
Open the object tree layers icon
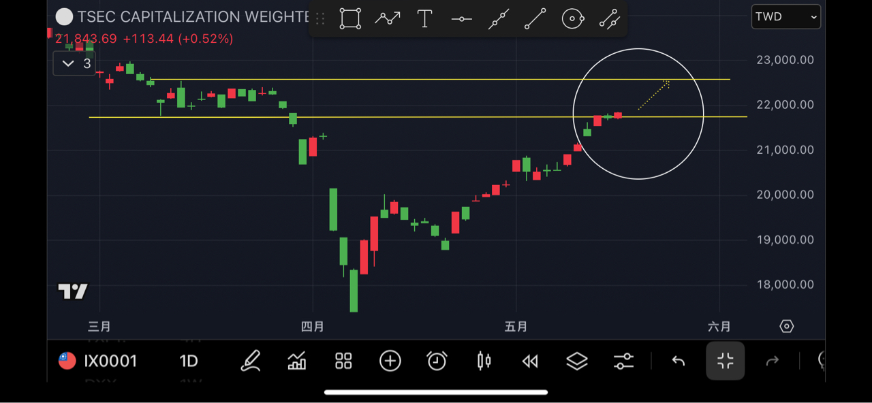577,361
